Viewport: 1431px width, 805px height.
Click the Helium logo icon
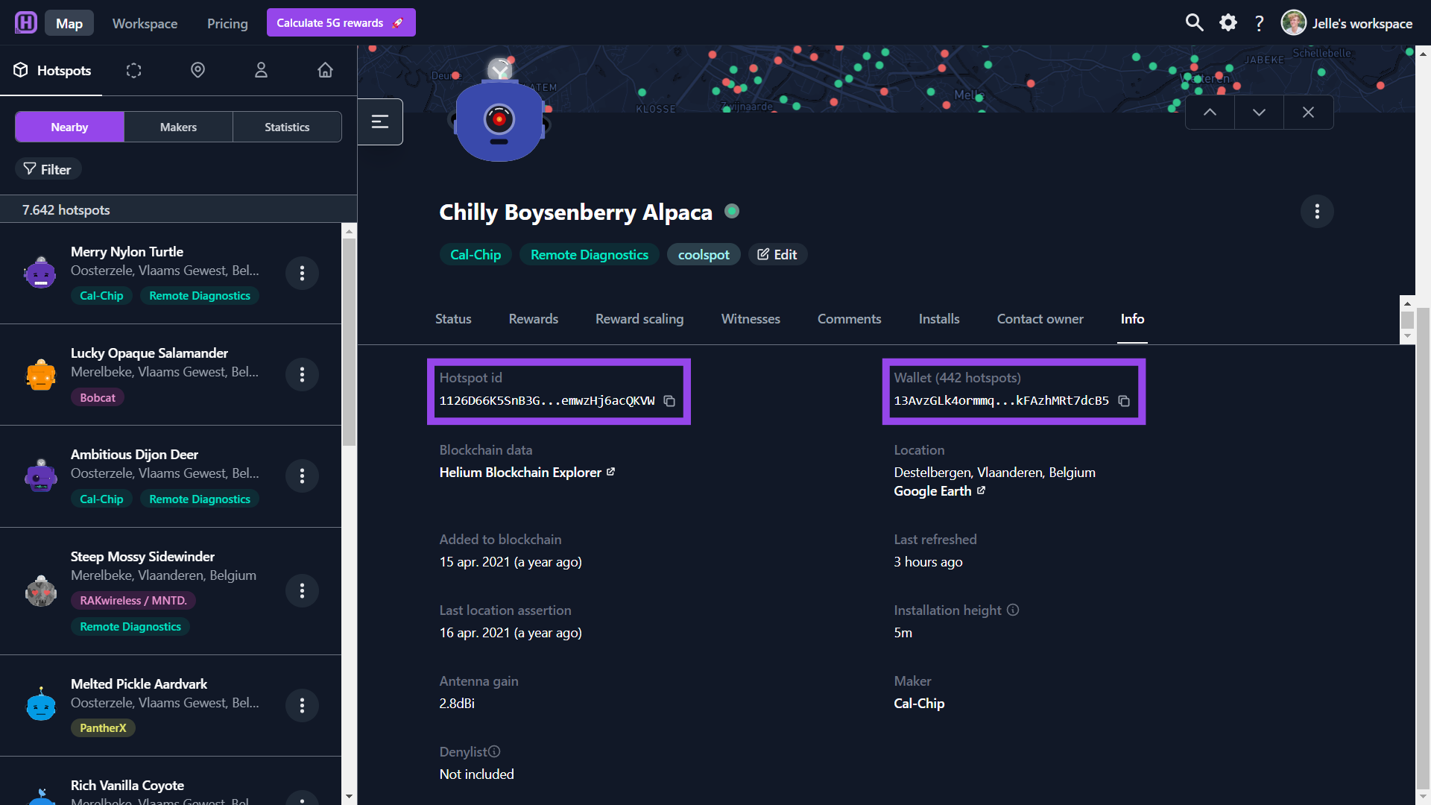pyautogui.click(x=26, y=22)
